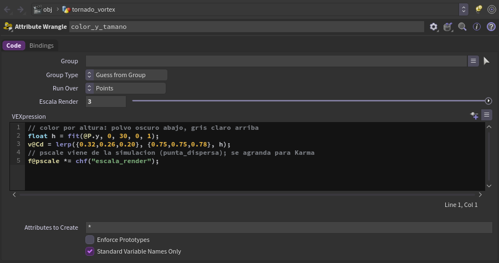The width and height of the screenshot is (499, 263).
Task: Go back to previous network location
Action: (x=7, y=9)
